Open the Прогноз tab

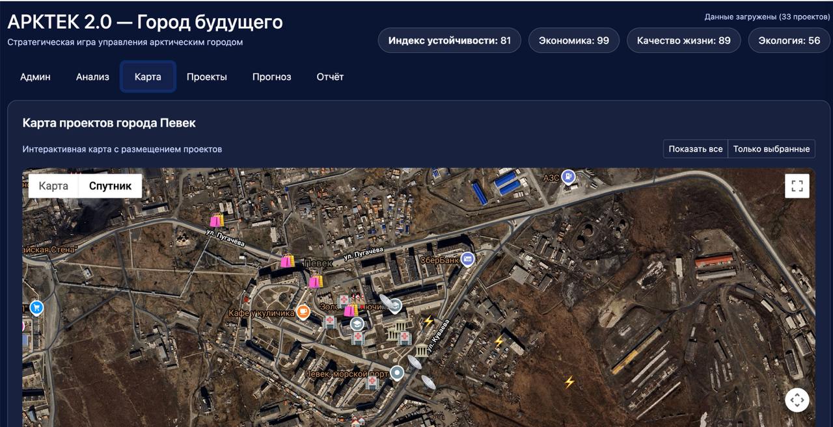click(271, 77)
